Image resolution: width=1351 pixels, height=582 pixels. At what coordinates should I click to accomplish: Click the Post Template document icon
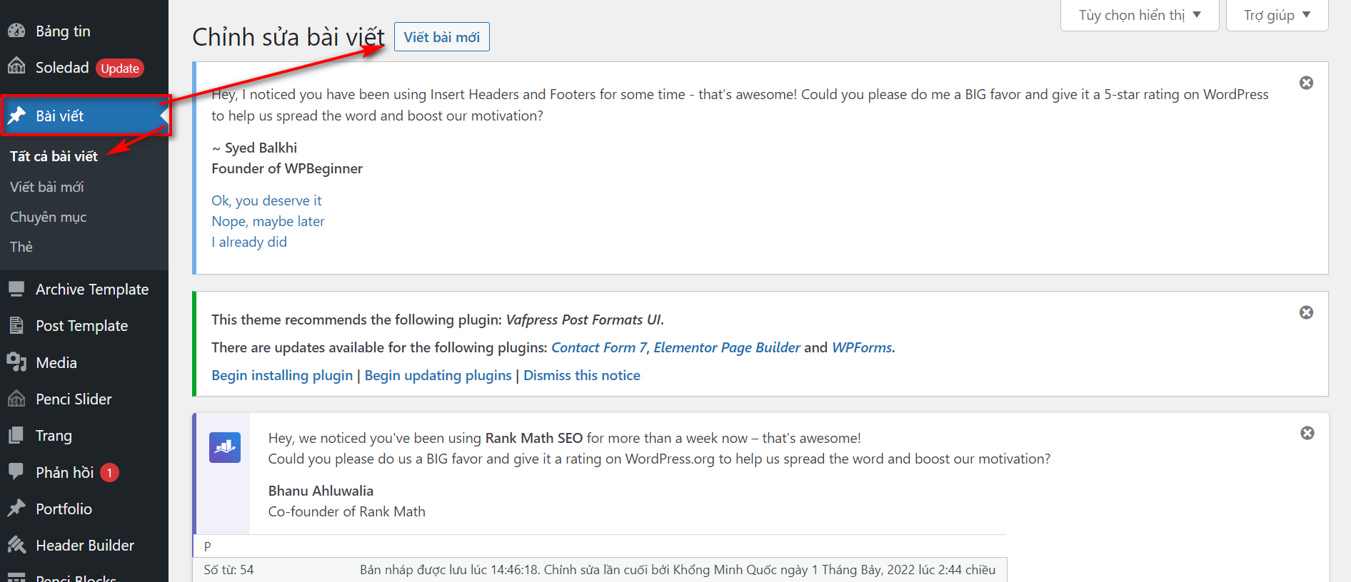[x=16, y=326]
